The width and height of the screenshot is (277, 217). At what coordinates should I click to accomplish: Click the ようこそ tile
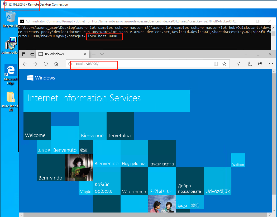[44, 147]
